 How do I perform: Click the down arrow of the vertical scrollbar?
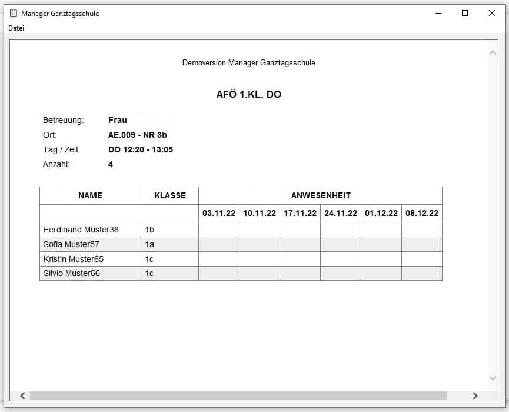(493, 378)
